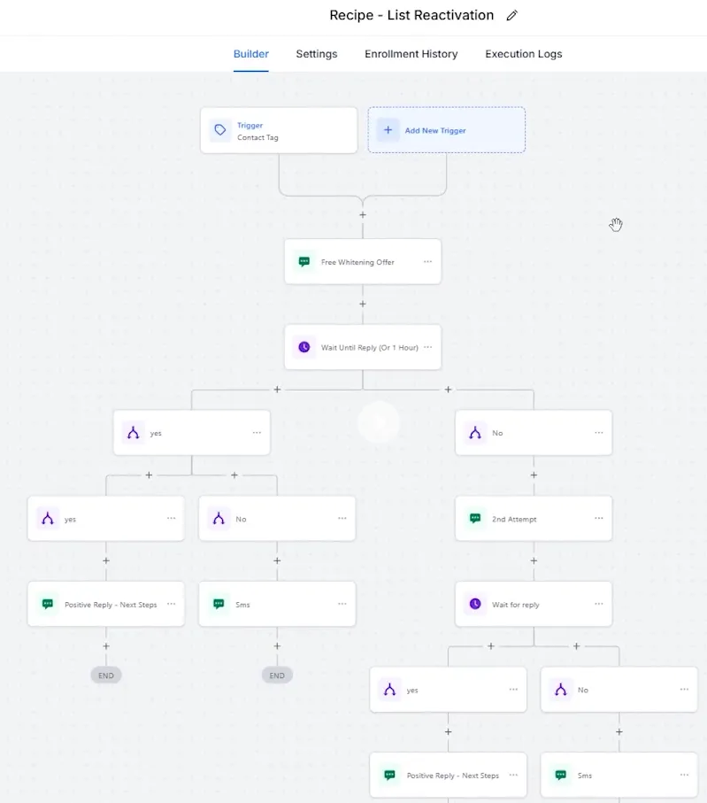Open the menu for the Positive Reply node leading to END
The width and height of the screenshot is (707, 803).
[172, 604]
